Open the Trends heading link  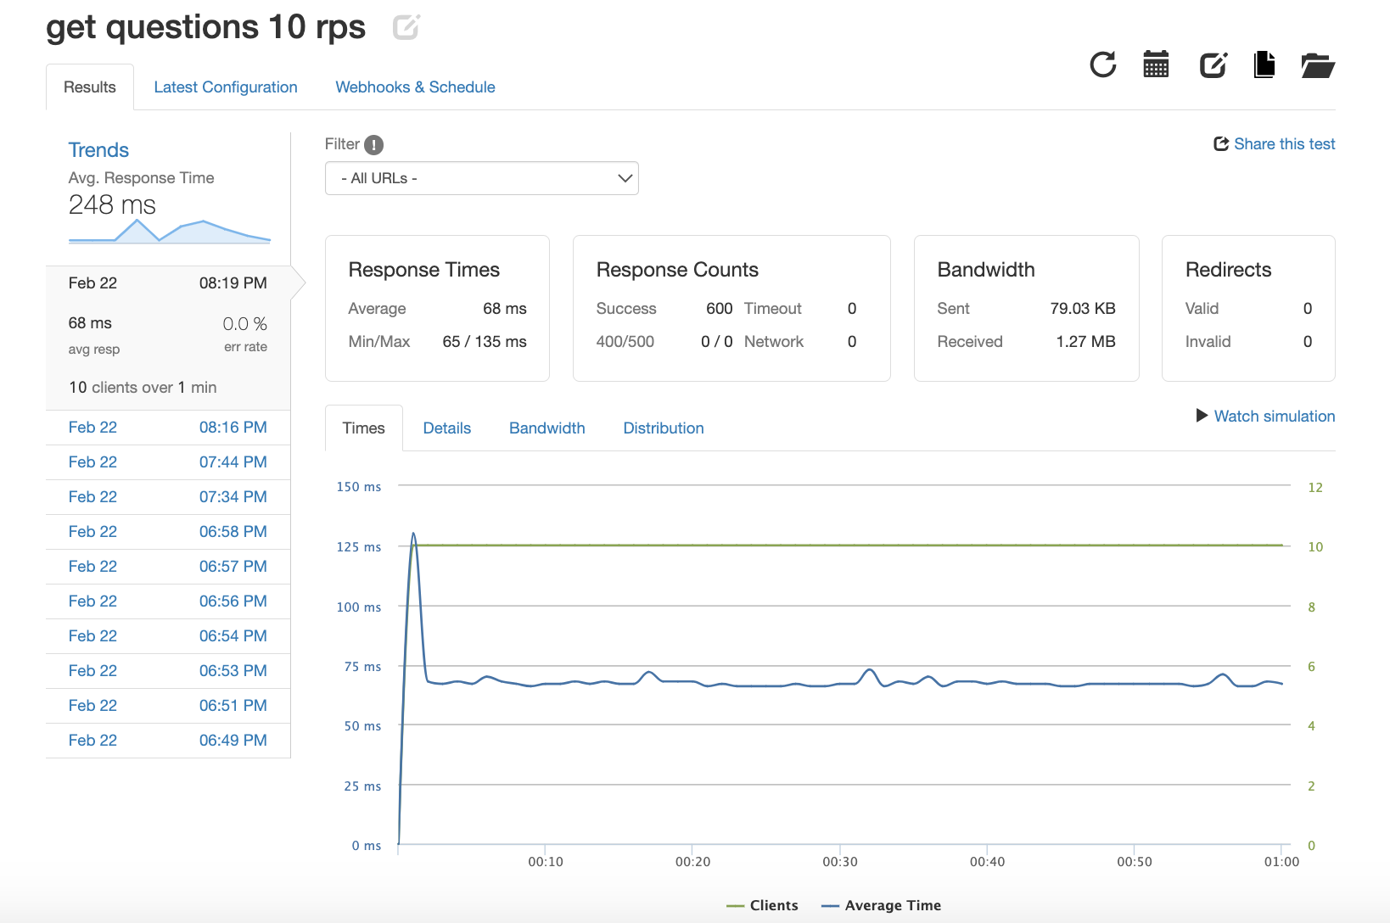point(98,150)
